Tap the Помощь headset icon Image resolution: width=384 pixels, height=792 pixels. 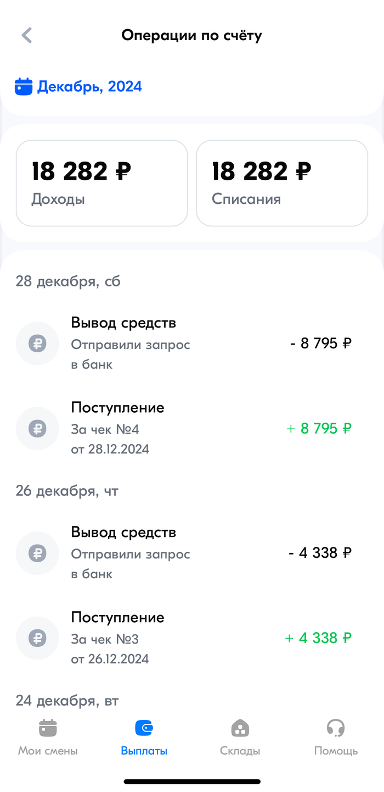[x=336, y=728]
